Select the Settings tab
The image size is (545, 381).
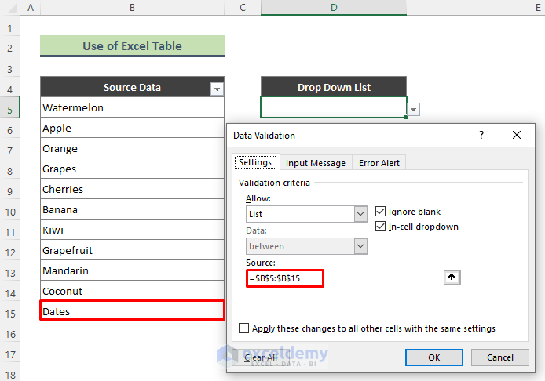pos(255,162)
